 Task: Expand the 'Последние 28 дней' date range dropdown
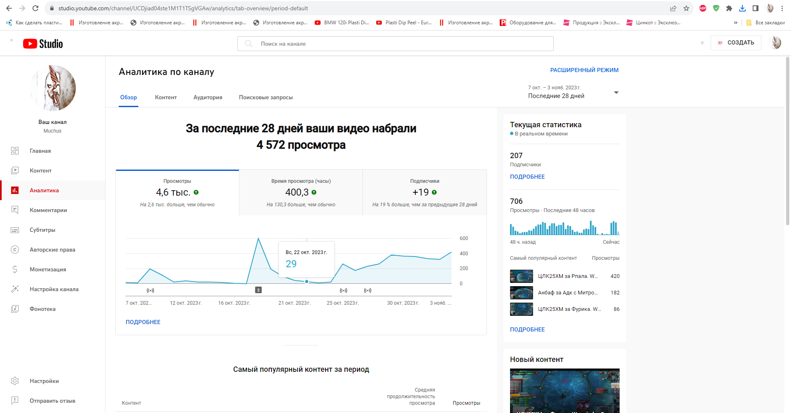point(616,93)
